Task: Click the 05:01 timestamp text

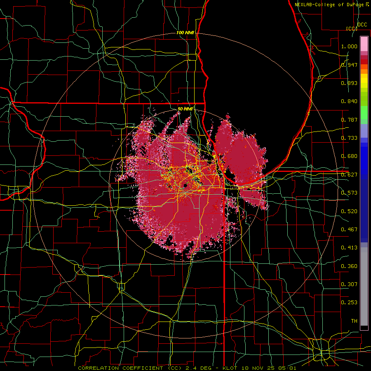Action: 288,368
